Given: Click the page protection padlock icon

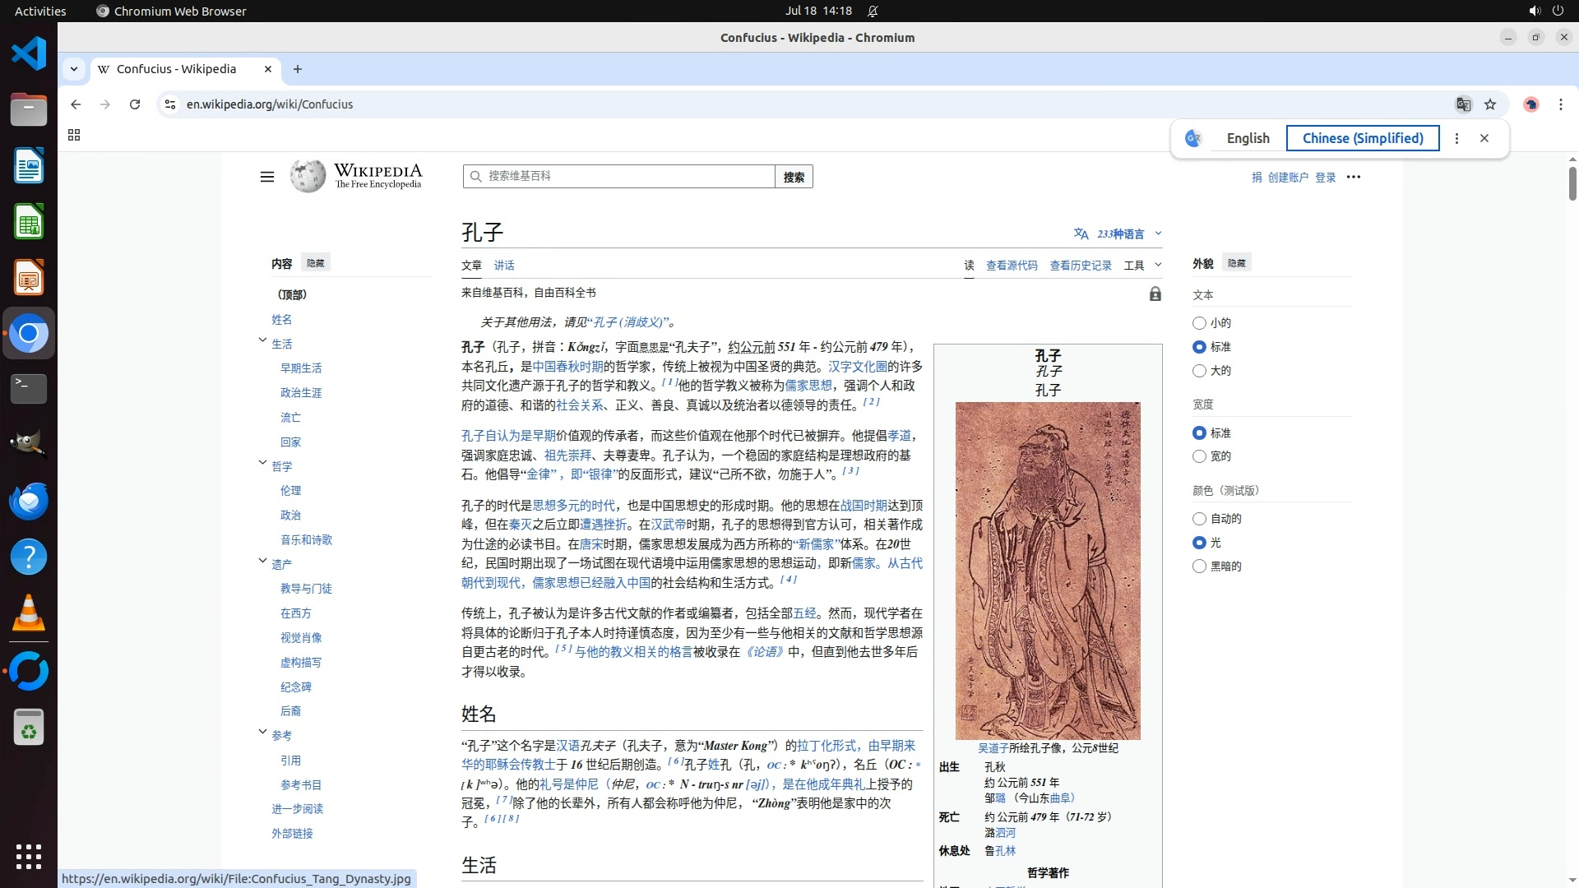Looking at the screenshot, I should click(1155, 294).
